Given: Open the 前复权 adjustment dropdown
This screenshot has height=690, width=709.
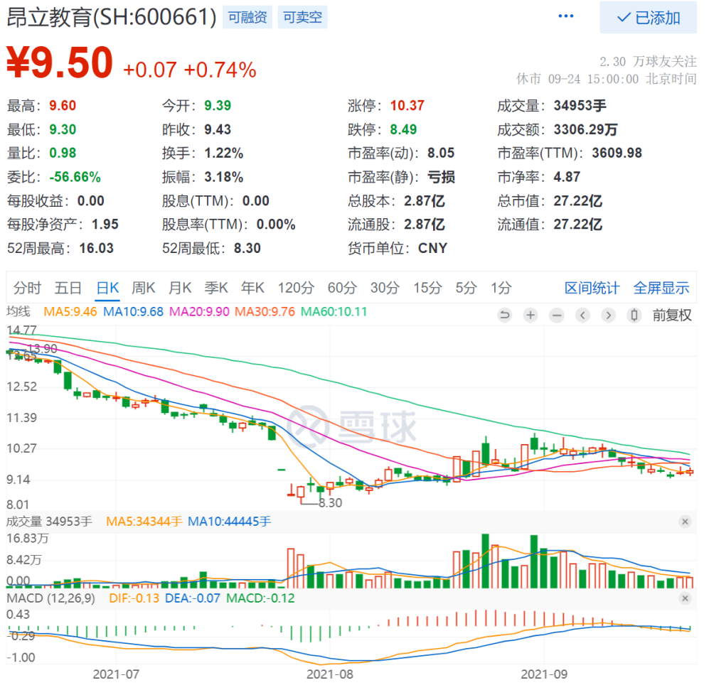Looking at the screenshot, I should 672,315.
